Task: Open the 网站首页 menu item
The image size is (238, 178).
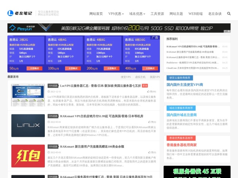Action: click(x=96, y=13)
